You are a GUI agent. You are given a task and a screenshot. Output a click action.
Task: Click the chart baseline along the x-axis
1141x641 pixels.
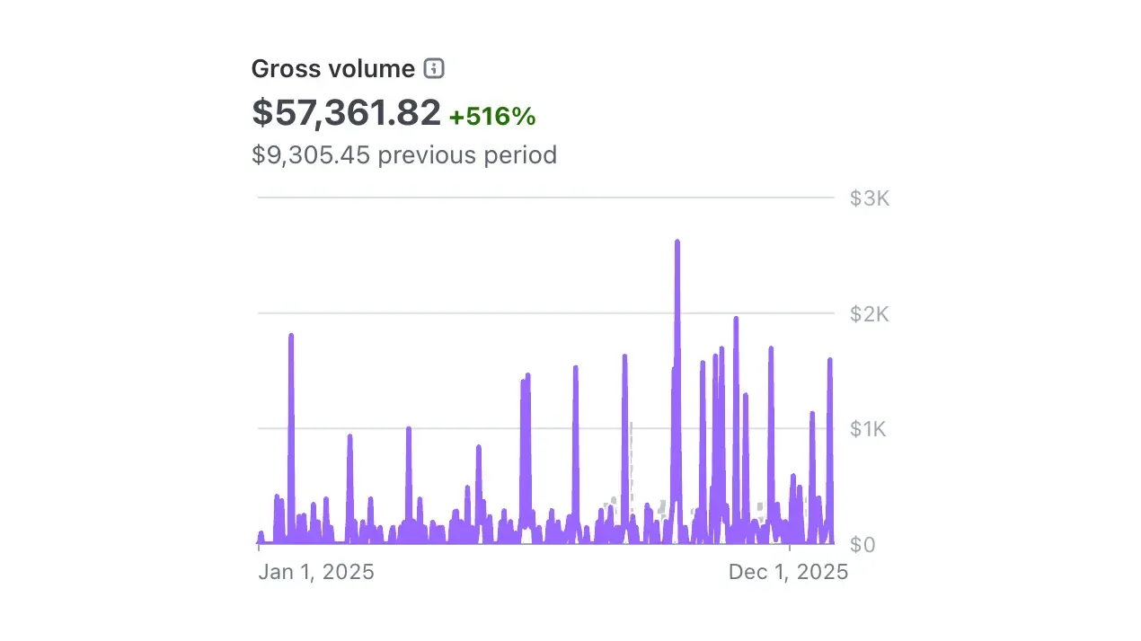pyautogui.click(x=539, y=543)
